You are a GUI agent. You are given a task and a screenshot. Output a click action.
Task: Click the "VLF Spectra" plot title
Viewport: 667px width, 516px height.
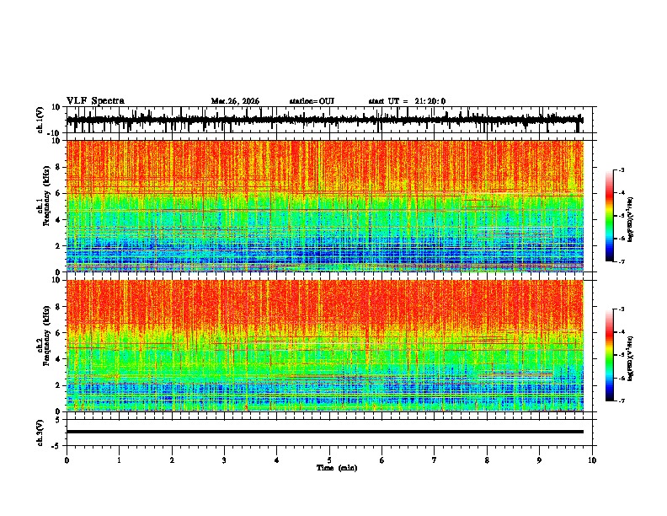click(95, 101)
